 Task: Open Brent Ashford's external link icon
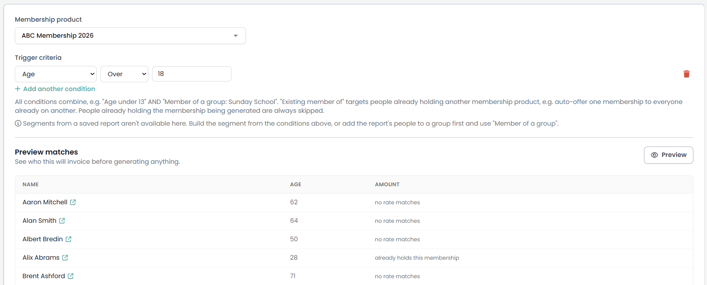[x=71, y=276]
